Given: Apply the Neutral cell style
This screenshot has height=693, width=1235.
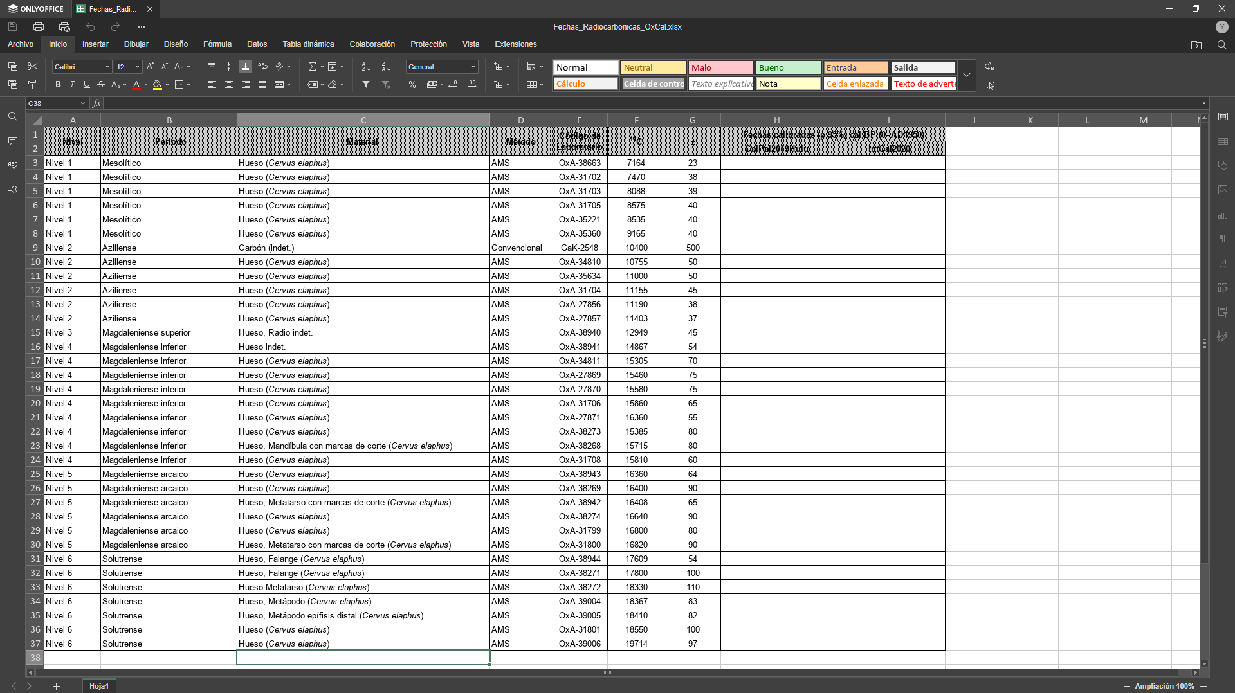Looking at the screenshot, I should point(653,67).
